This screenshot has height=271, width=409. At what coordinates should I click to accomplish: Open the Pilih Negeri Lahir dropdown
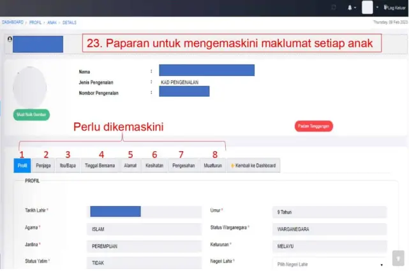click(329, 264)
